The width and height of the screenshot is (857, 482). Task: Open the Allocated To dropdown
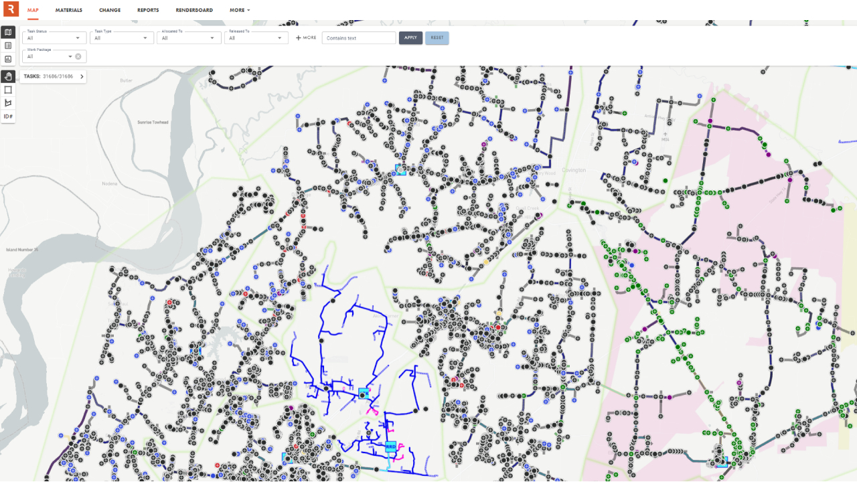click(189, 37)
